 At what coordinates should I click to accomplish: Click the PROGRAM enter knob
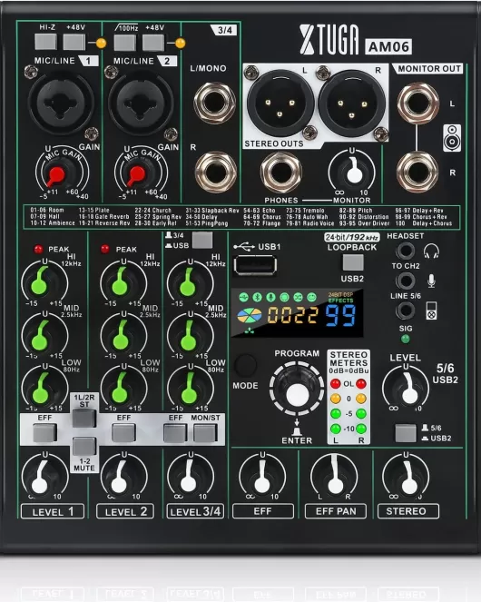click(x=297, y=393)
